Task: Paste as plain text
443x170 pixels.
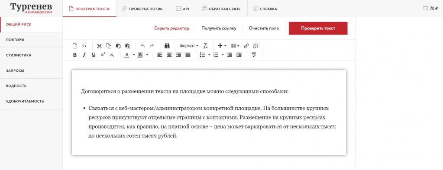Action: pos(127,46)
